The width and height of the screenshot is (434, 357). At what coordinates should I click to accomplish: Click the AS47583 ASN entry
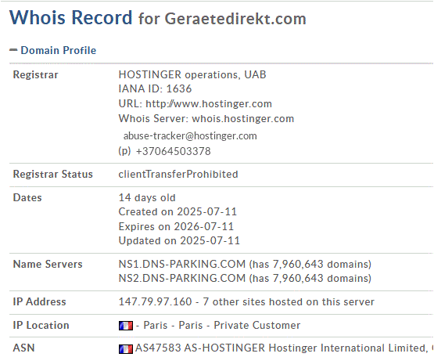click(x=158, y=348)
